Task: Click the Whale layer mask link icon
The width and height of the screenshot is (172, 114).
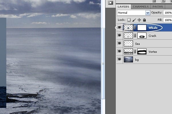Action: [135, 27]
